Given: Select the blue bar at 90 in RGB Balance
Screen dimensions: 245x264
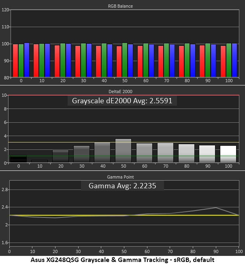Looking at the screenshot, I should tap(213, 61).
